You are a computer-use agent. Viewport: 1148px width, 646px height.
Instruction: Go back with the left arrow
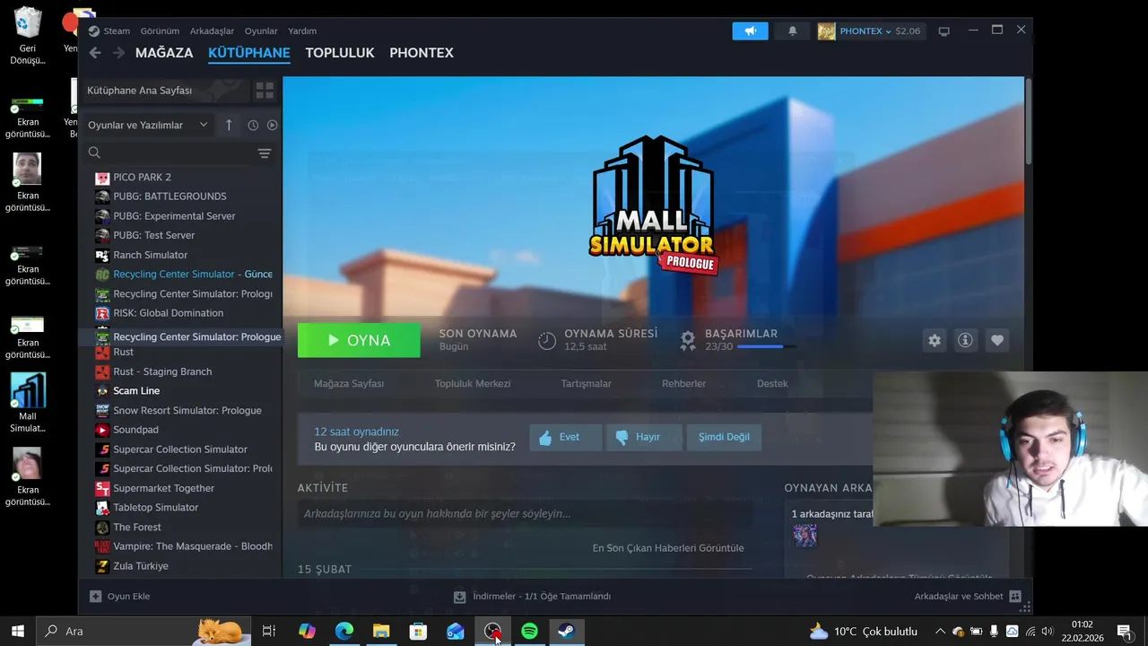95,53
